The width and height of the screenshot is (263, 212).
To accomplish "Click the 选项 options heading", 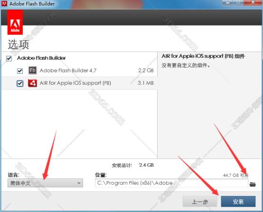I will click(19, 44).
